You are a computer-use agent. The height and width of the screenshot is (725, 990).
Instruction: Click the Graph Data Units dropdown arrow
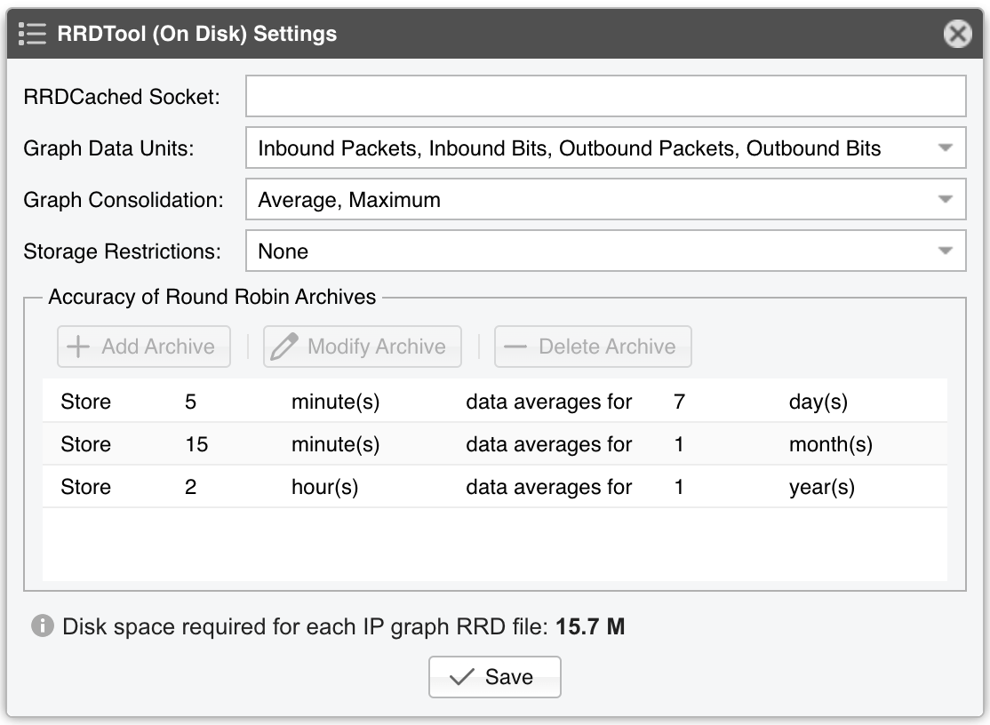[x=945, y=147]
